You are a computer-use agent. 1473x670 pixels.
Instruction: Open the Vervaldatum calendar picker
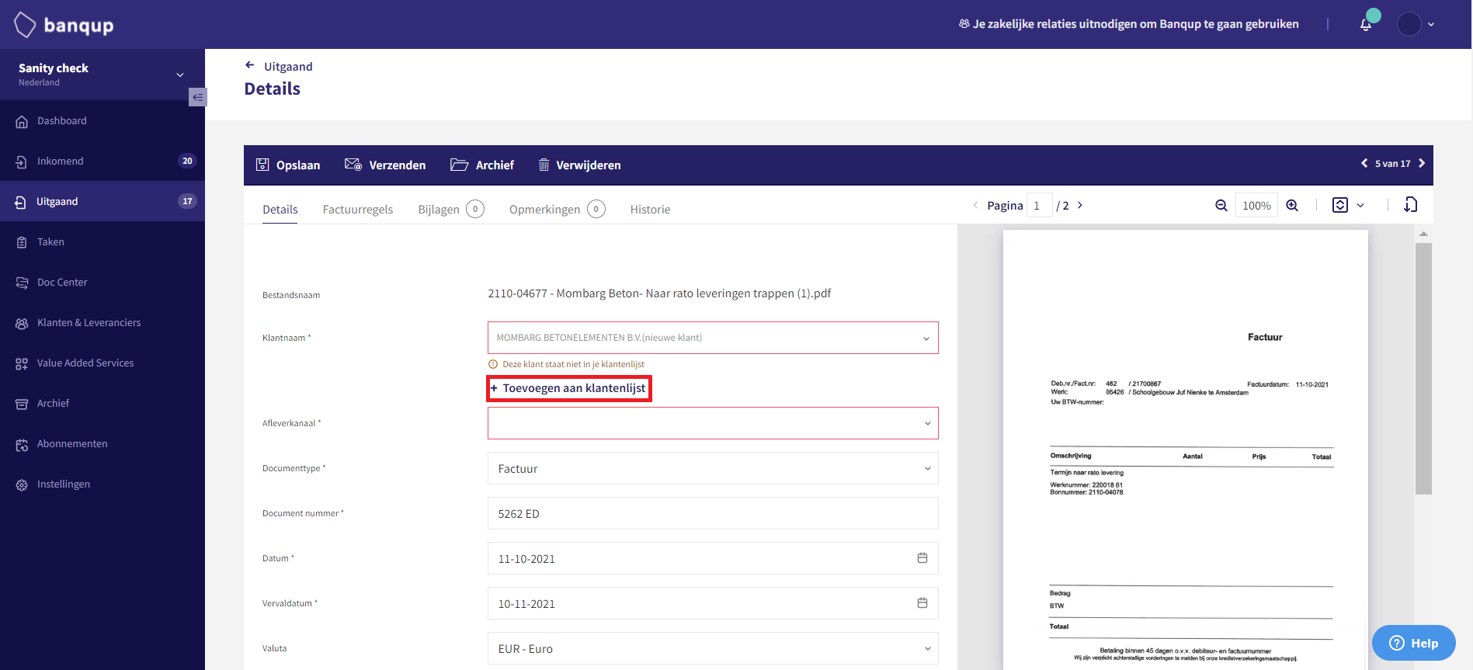pyautogui.click(x=922, y=603)
